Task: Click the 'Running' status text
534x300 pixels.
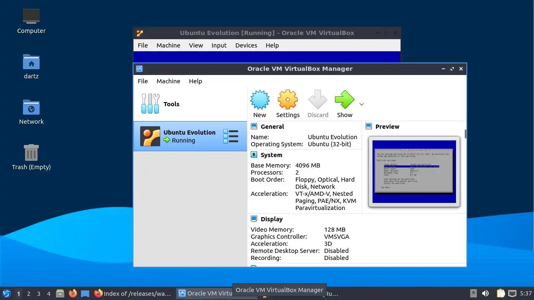Action: click(x=184, y=140)
